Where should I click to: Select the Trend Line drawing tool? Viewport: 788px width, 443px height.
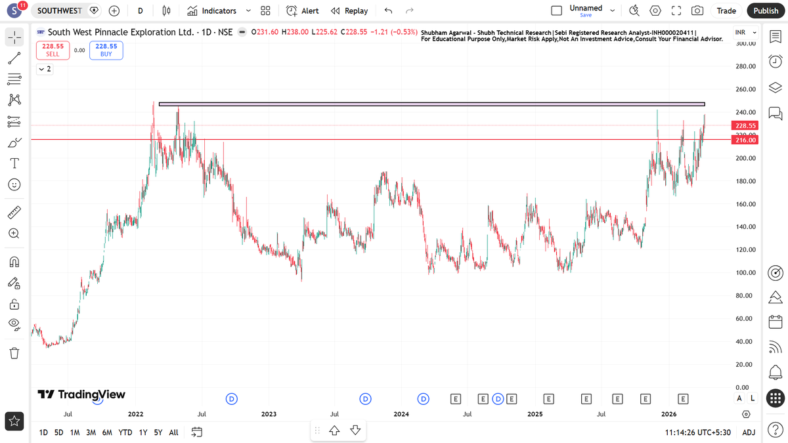[14, 58]
